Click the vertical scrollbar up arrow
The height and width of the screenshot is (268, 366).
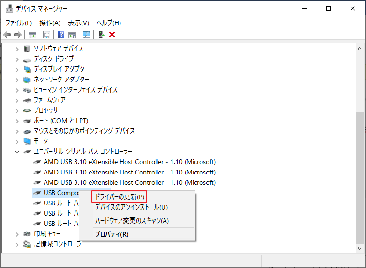[359, 48]
